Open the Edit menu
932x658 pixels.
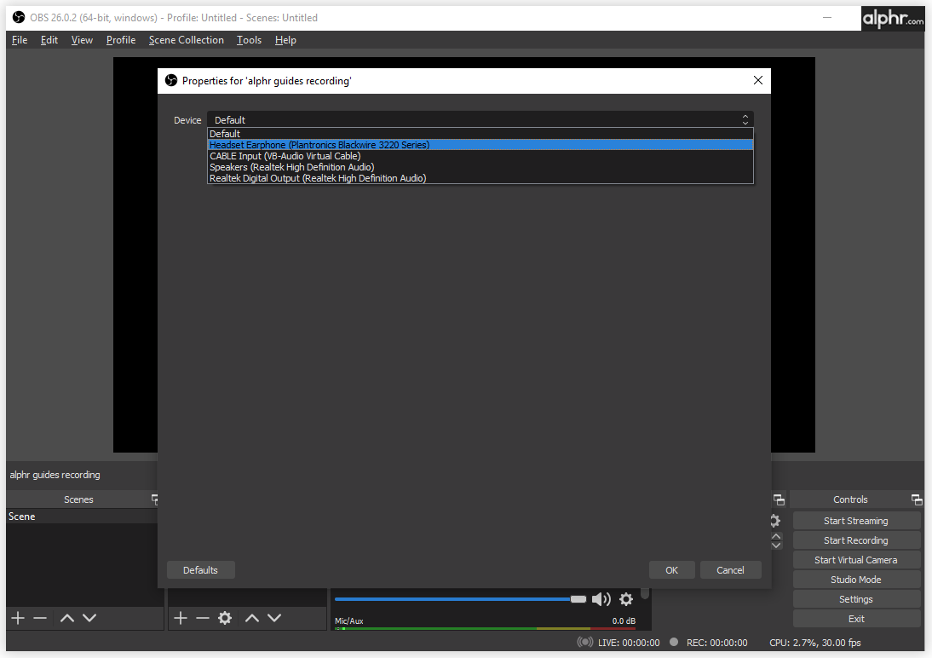49,40
